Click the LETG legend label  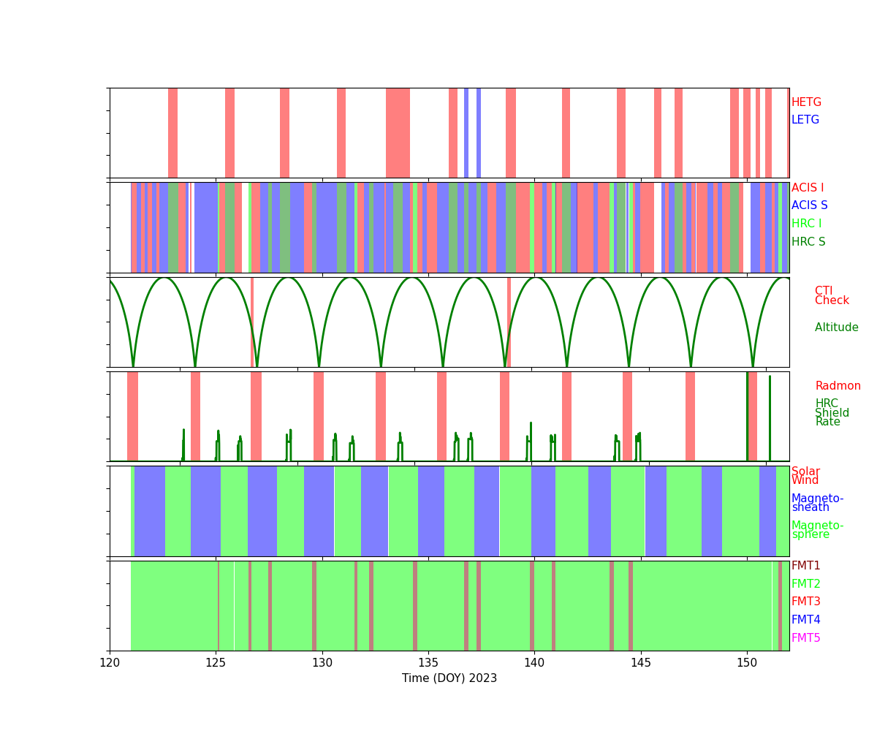[805, 121]
